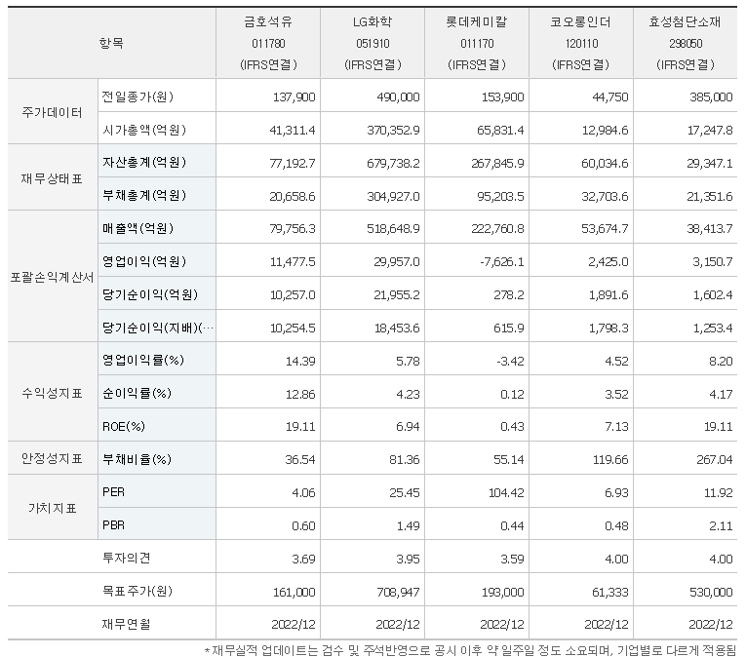
Task: Click the 자산총계(억원) row label
Action: coord(144,162)
